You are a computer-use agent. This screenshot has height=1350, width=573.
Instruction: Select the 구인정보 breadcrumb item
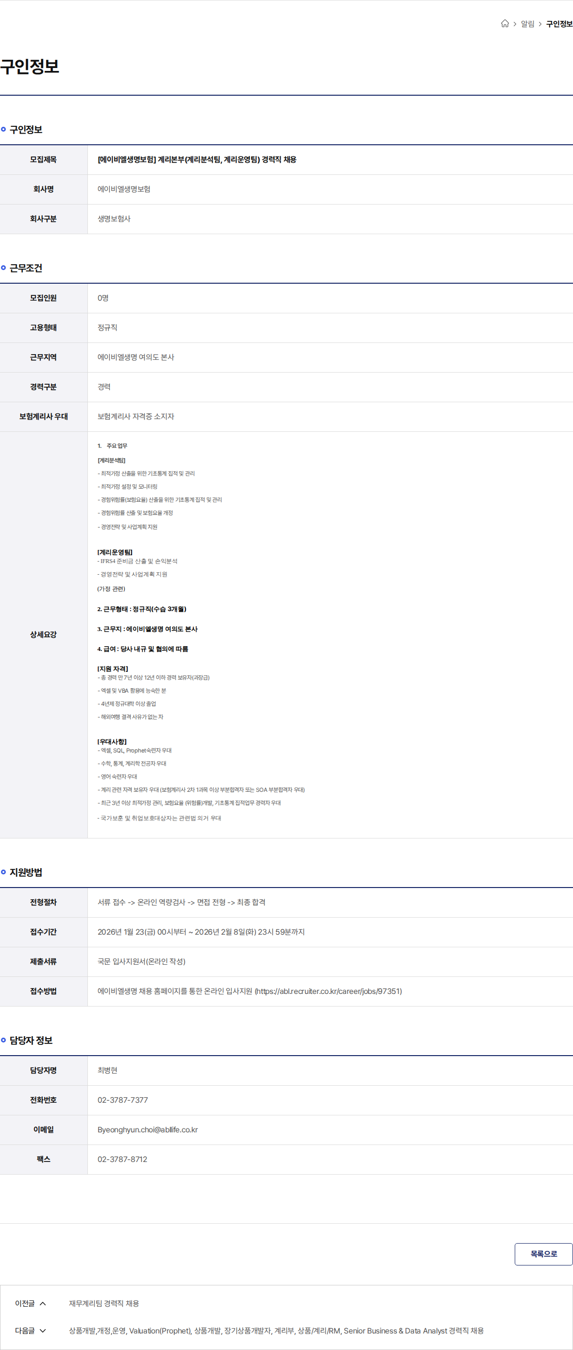pos(559,24)
